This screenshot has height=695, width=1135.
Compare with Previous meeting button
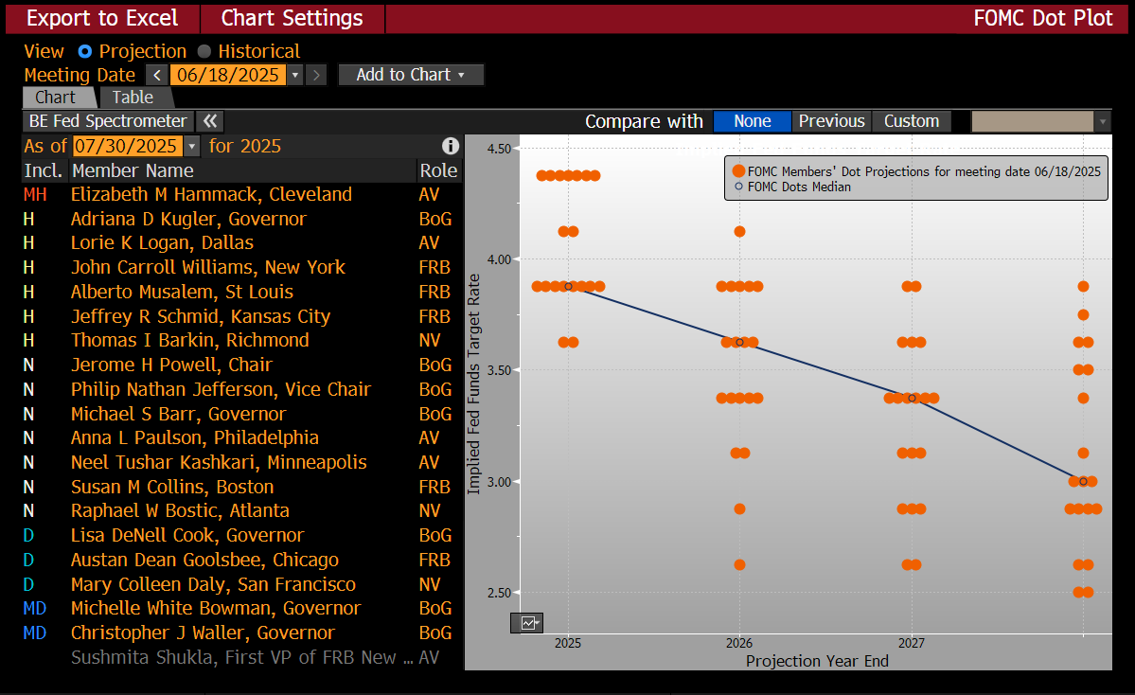pyautogui.click(x=832, y=121)
